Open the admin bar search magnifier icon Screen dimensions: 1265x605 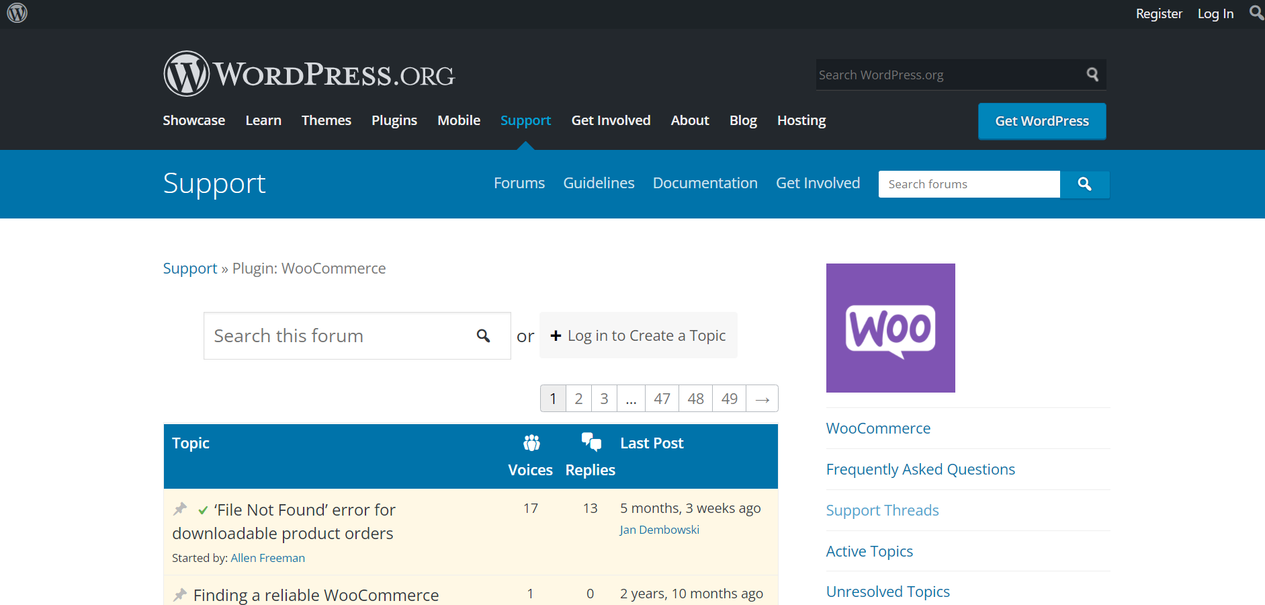point(1256,13)
